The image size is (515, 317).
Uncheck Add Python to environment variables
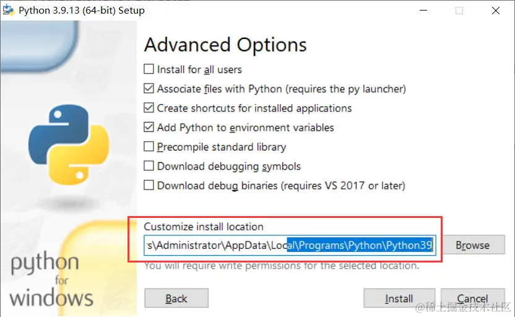[149, 128]
